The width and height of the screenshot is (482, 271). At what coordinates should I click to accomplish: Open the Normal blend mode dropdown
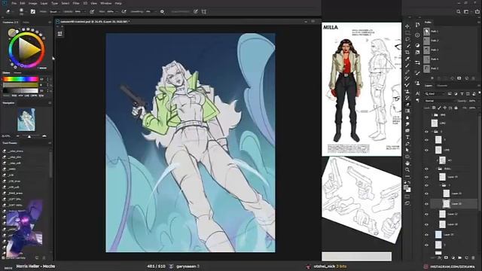click(x=439, y=101)
